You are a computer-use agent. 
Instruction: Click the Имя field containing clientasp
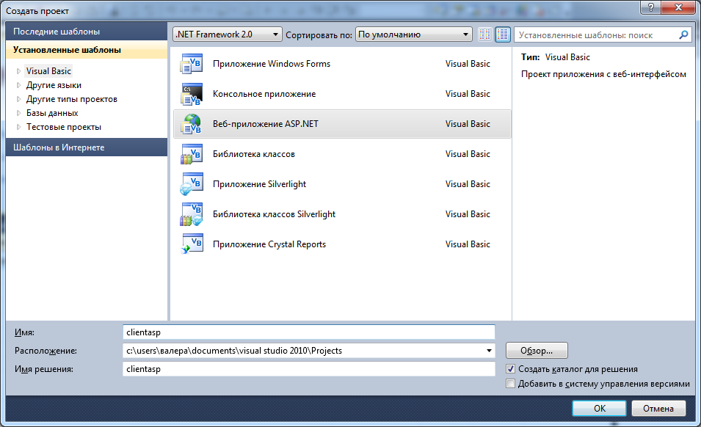308,332
